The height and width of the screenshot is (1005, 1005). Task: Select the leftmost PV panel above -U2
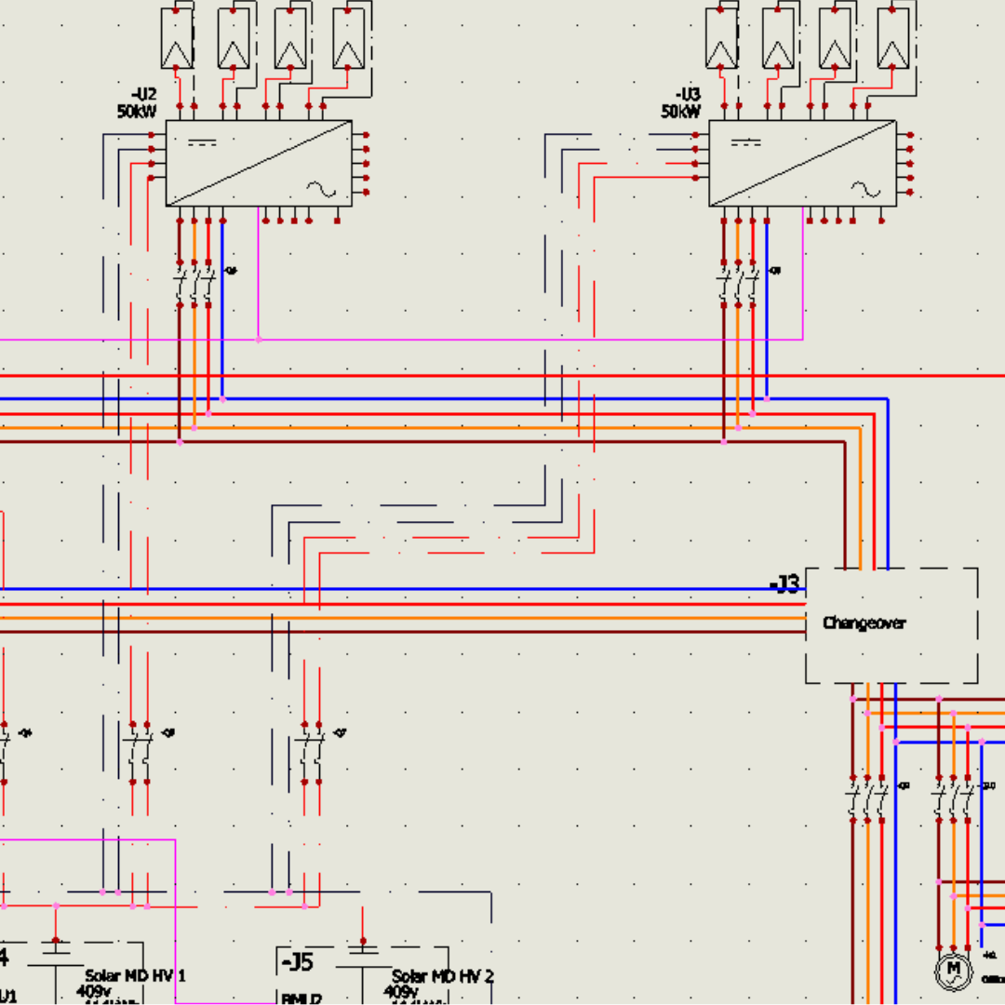click(x=177, y=38)
